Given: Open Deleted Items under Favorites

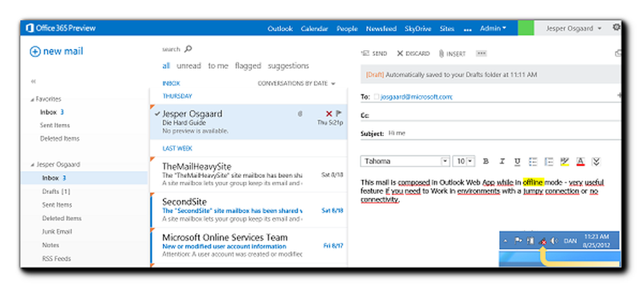Looking at the screenshot, I should click(x=59, y=138).
